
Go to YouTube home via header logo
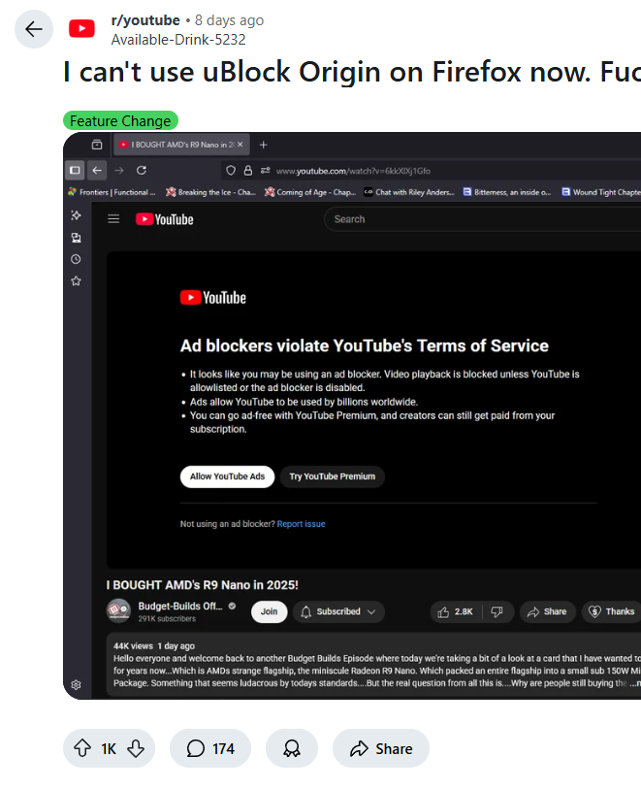[x=164, y=219]
